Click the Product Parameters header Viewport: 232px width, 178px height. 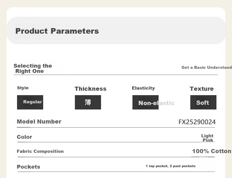point(57,31)
